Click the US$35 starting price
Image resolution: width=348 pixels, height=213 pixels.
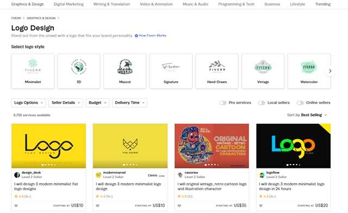pyautogui.click(x=240, y=205)
